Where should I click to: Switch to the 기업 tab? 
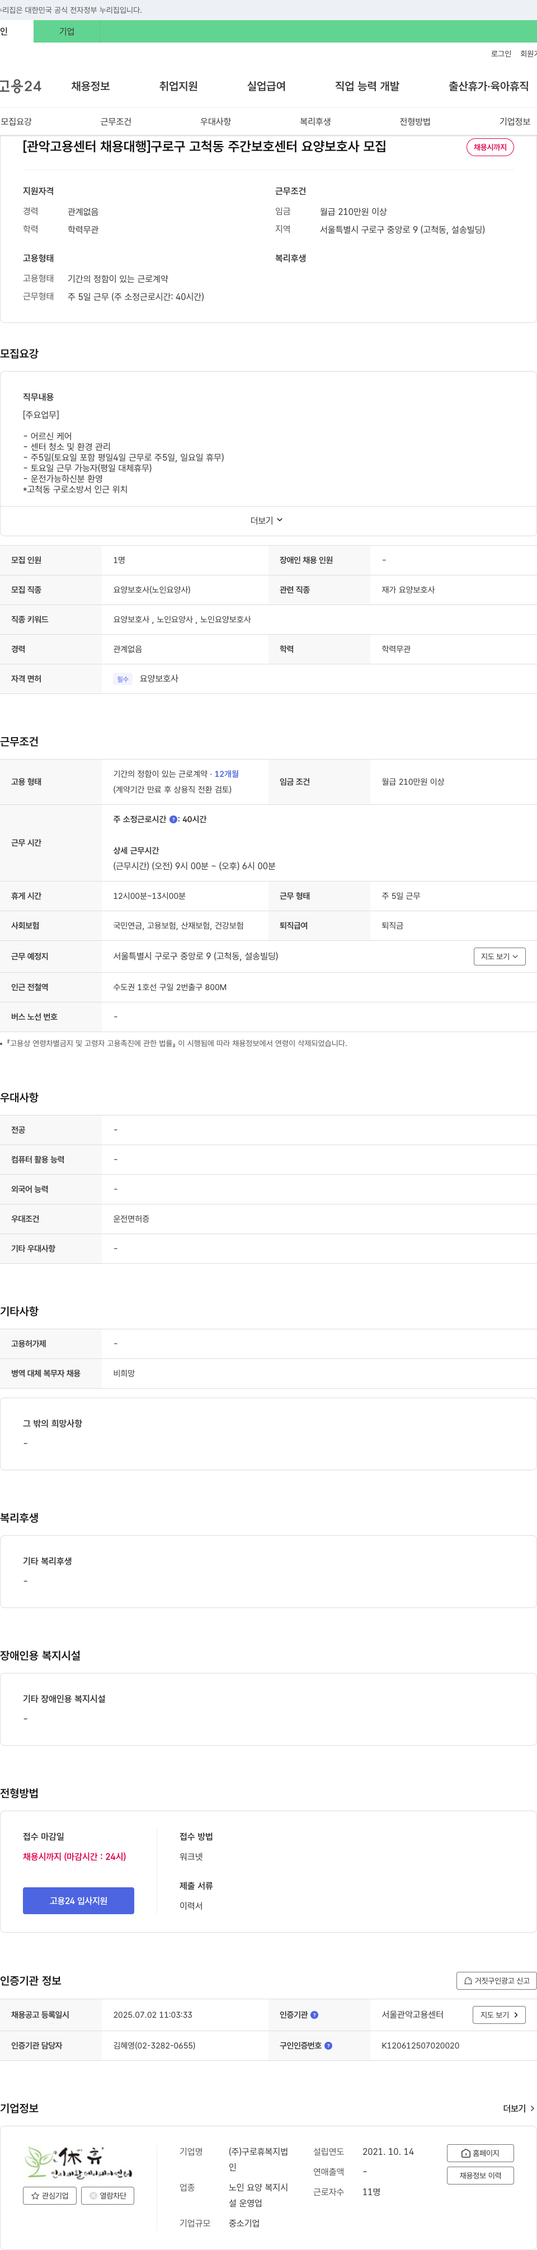[67, 31]
